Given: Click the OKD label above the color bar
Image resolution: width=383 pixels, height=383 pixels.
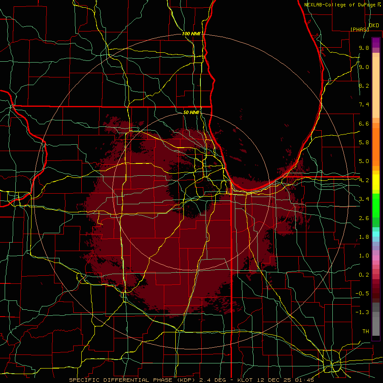Looking at the screenshot, I should (374, 26).
